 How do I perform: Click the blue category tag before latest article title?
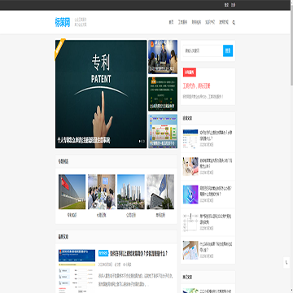(x=103, y=253)
